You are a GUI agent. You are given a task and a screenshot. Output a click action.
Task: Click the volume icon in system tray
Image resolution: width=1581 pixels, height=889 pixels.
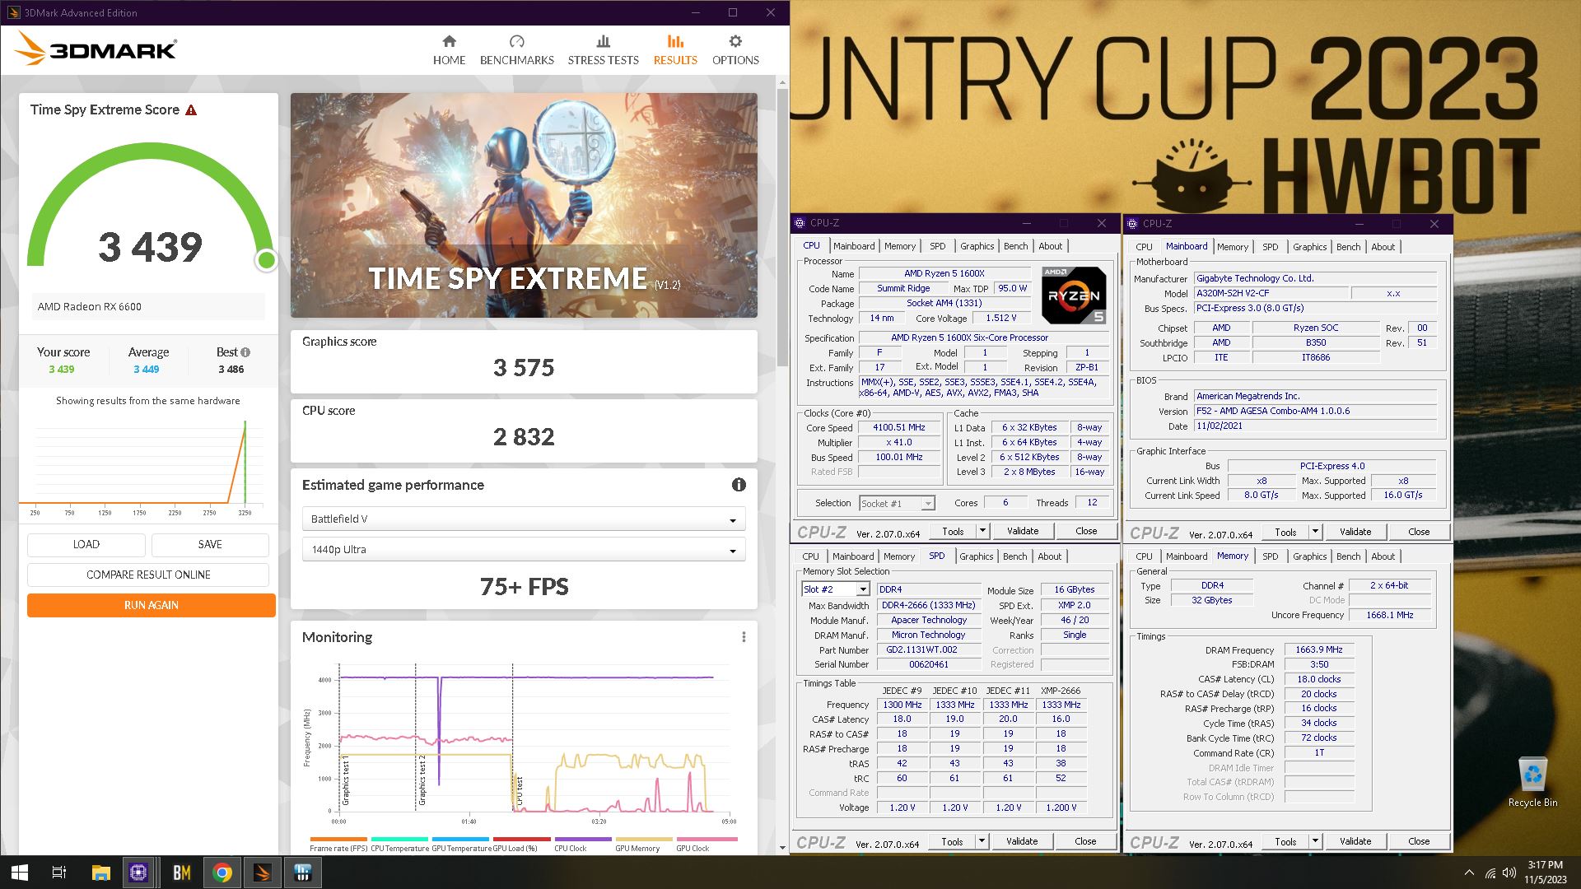(x=1509, y=873)
